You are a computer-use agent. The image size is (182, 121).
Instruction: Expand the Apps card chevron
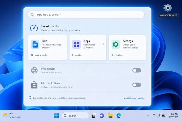(x=103, y=44)
